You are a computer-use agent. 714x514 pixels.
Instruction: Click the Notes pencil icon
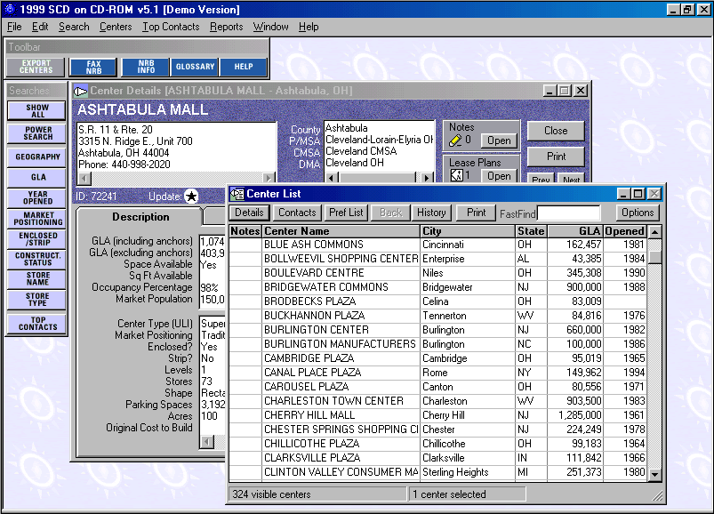pos(456,141)
